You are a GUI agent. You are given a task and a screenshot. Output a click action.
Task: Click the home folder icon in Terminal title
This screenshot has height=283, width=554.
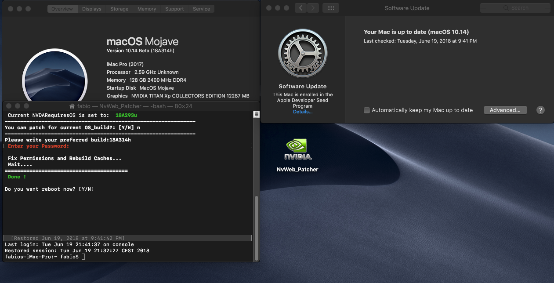[72, 106]
